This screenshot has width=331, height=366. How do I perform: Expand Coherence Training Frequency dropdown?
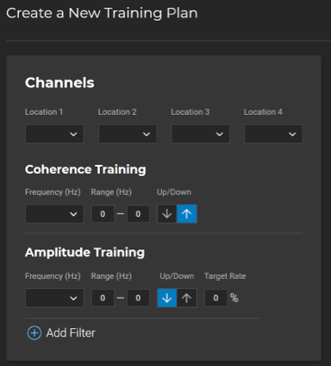54,214
